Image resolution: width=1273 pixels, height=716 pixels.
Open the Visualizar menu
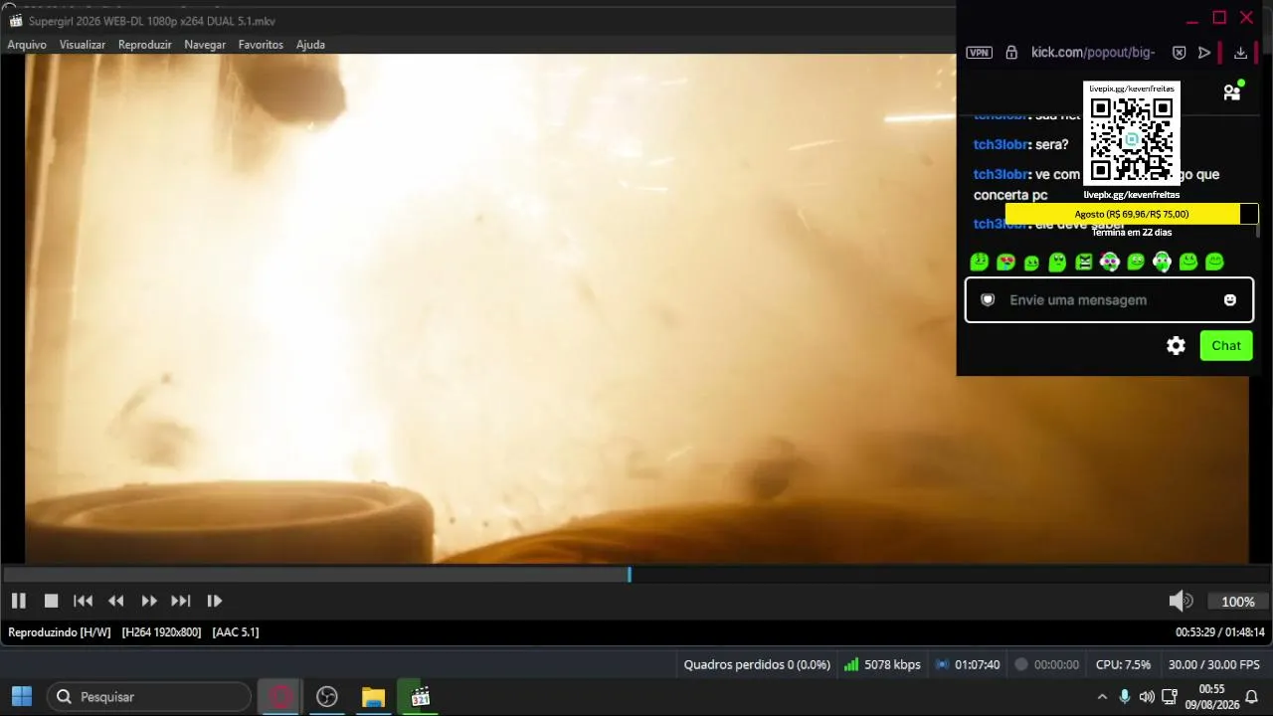(83, 45)
